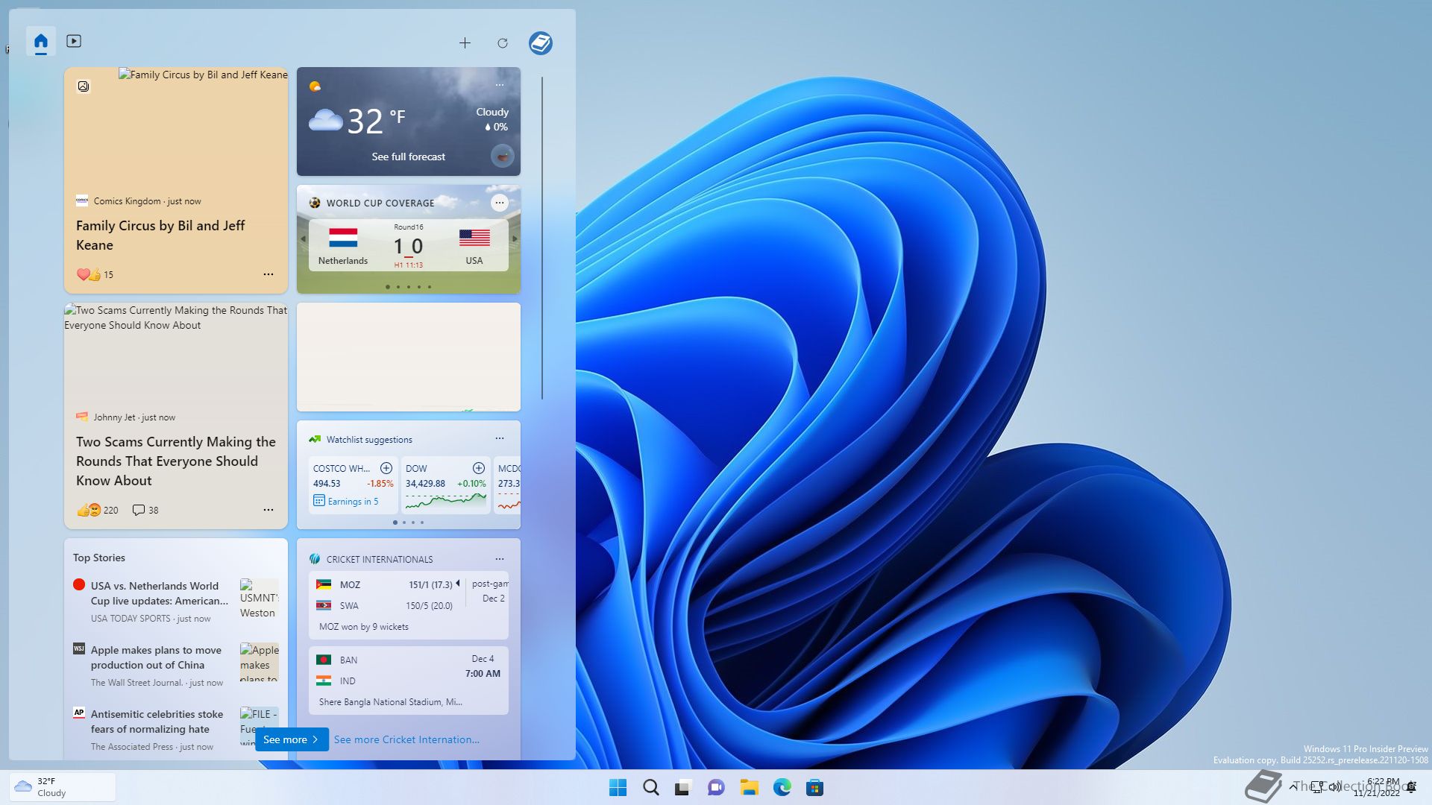Show hidden tray icons chevron
This screenshot has height=805, width=1432.
[x=1293, y=786]
